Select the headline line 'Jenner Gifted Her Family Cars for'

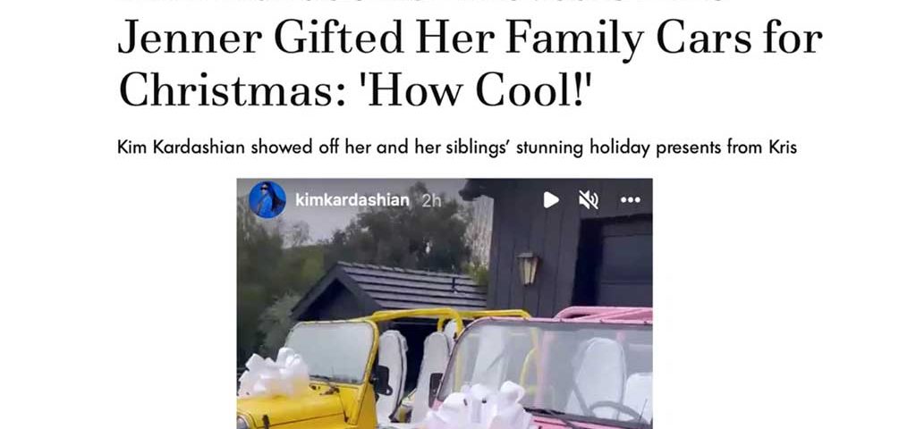coord(470,38)
